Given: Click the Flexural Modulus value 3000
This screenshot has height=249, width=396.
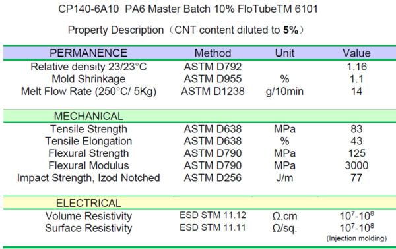Looking at the screenshot, I should (356, 165).
